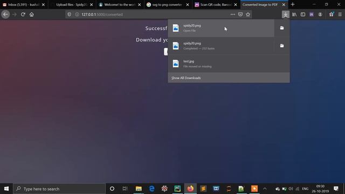This screenshot has height=194, width=345.
Task: Switch to the Inbox Gmail tab
Action: tap(24, 5)
